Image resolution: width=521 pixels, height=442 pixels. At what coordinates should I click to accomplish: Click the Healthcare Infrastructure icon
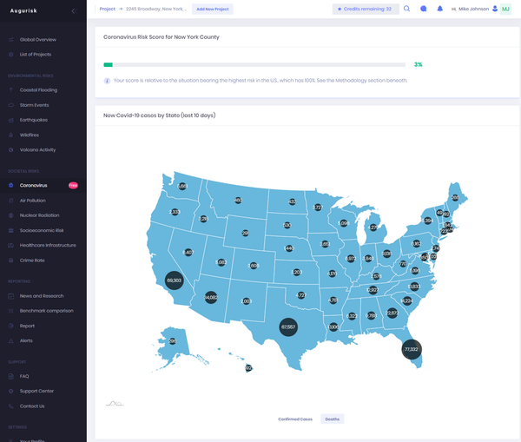11,245
